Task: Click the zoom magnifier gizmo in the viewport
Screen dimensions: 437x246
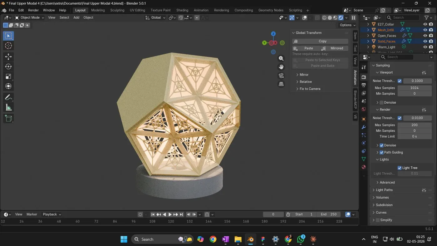Action: click(281, 58)
